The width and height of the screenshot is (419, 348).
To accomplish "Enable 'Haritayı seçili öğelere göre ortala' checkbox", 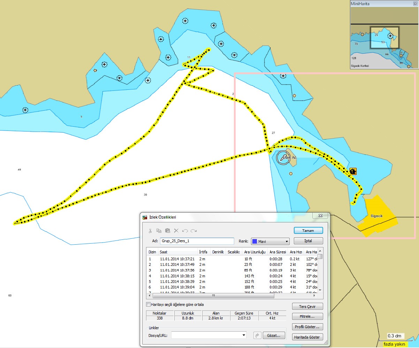I will tap(148, 304).
